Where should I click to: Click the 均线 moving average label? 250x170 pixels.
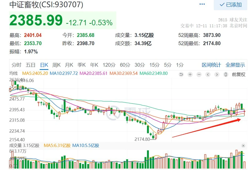pos(13,73)
